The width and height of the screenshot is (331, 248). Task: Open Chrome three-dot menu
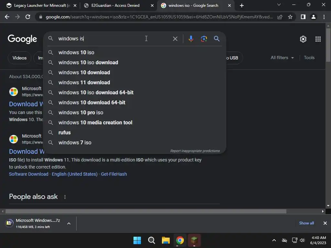tap(324, 17)
